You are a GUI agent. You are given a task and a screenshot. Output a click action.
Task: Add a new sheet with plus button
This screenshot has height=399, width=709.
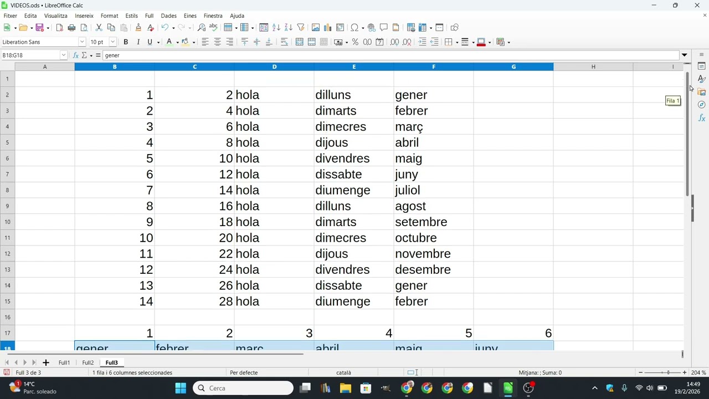pos(46,362)
